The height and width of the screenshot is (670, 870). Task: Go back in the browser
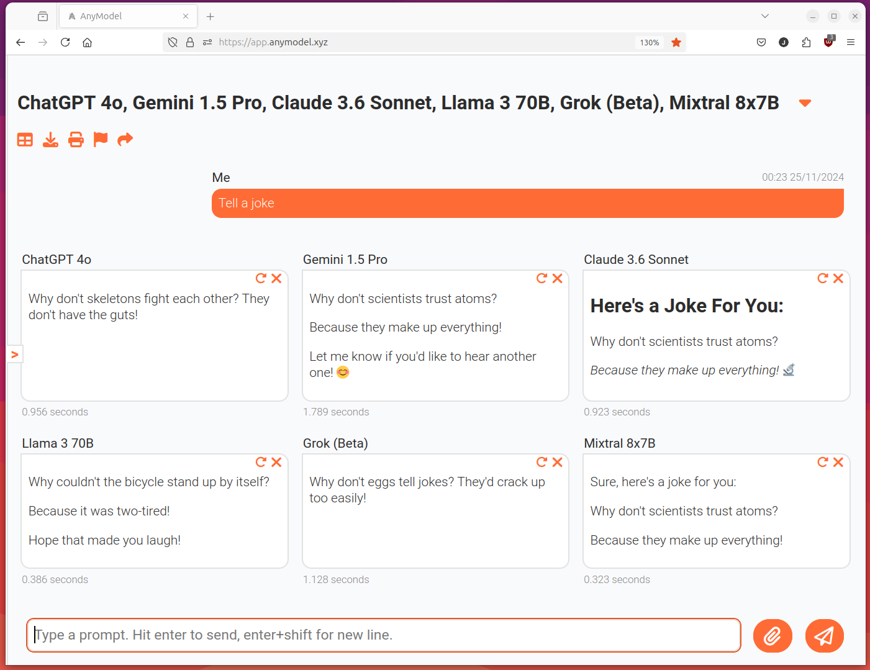(20, 42)
